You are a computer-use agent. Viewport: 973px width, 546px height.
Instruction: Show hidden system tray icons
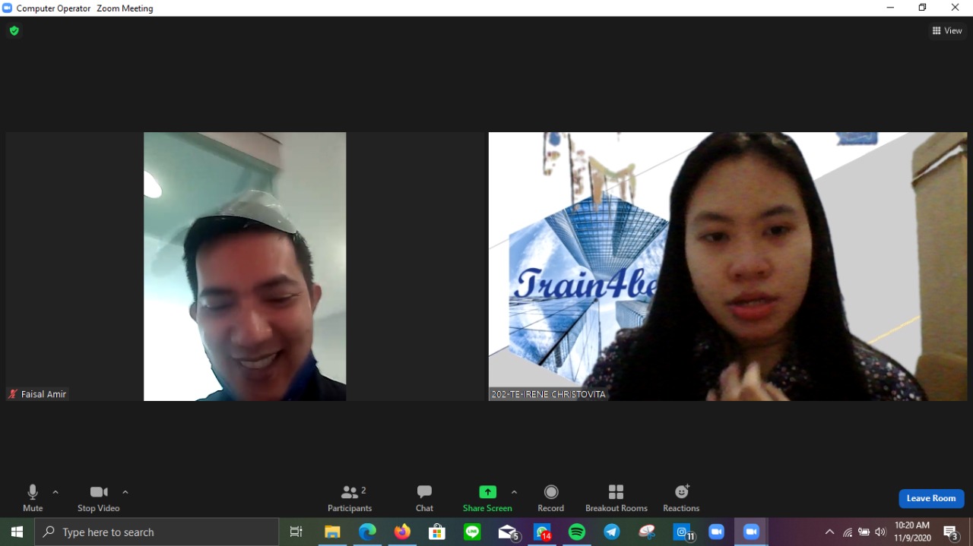point(829,532)
